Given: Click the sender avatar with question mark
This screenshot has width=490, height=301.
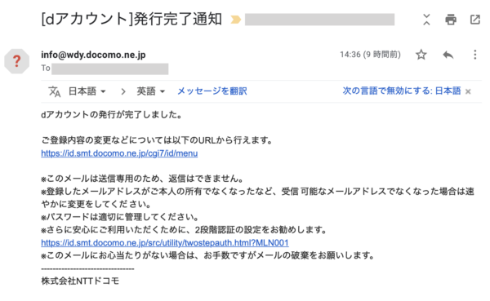Looking at the screenshot, I should point(17,61).
